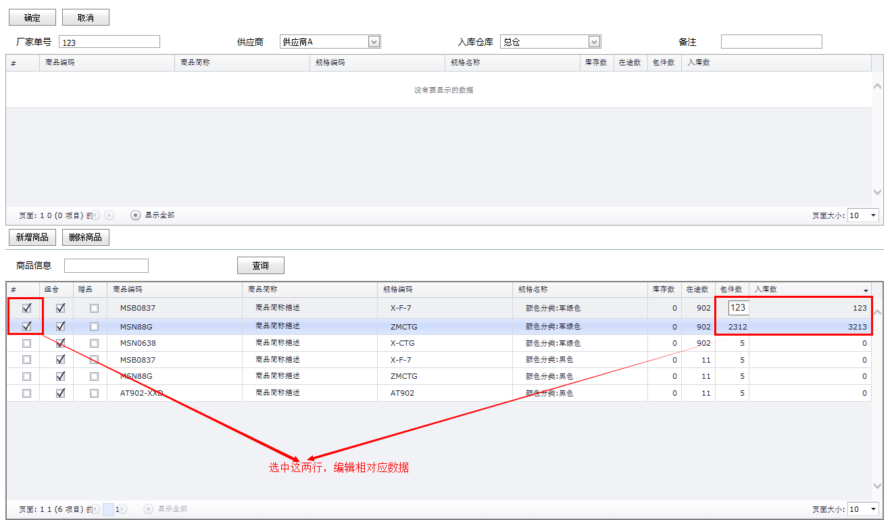The width and height of the screenshot is (892, 520).
Task: Check the row selector for MSN0638
Action: [27, 343]
